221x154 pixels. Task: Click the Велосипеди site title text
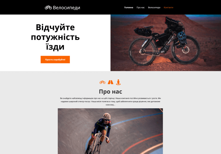(67, 7)
